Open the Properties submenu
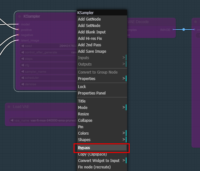Viewport: 200px width, 171px height. [x=102, y=79]
